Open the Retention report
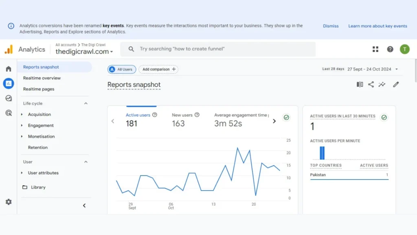 (x=38, y=147)
